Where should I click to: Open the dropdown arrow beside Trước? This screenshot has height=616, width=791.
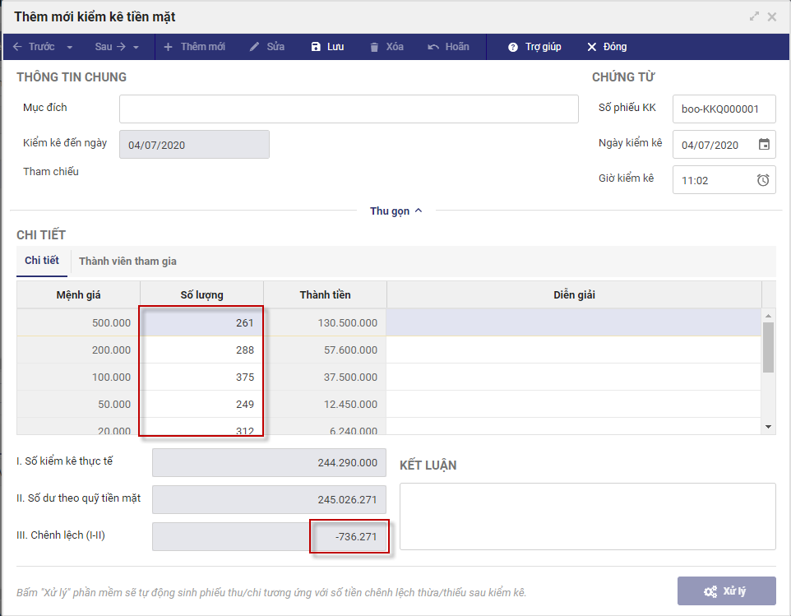point(70,48)
